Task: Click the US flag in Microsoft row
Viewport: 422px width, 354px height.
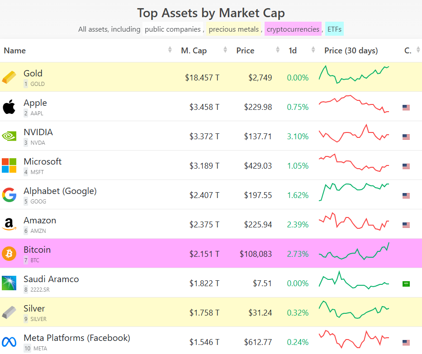Action: pyautogui.click(x=406, y=166)
